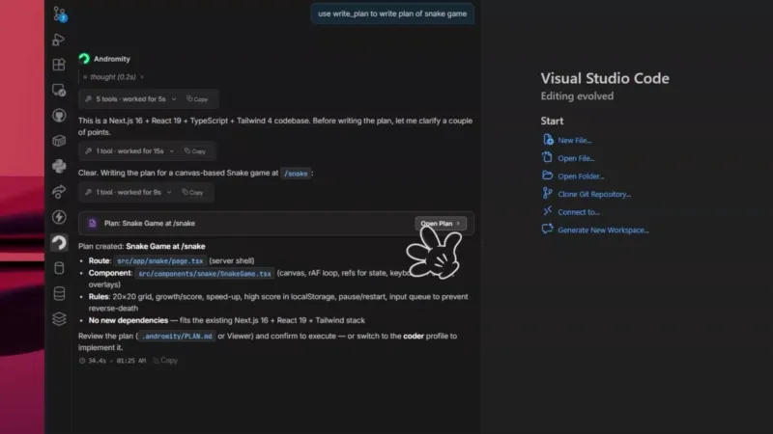Click the 'No new dependencies' bullet text

click(129, 320)
